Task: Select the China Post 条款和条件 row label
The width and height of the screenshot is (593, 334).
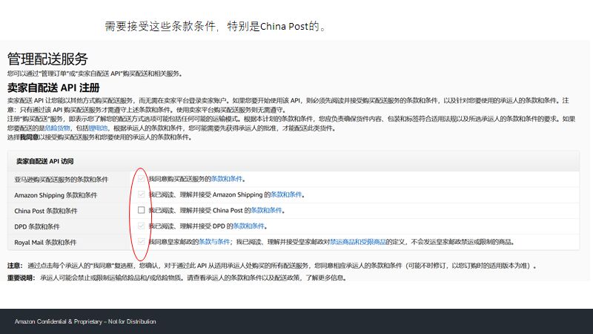Action: 46,211
